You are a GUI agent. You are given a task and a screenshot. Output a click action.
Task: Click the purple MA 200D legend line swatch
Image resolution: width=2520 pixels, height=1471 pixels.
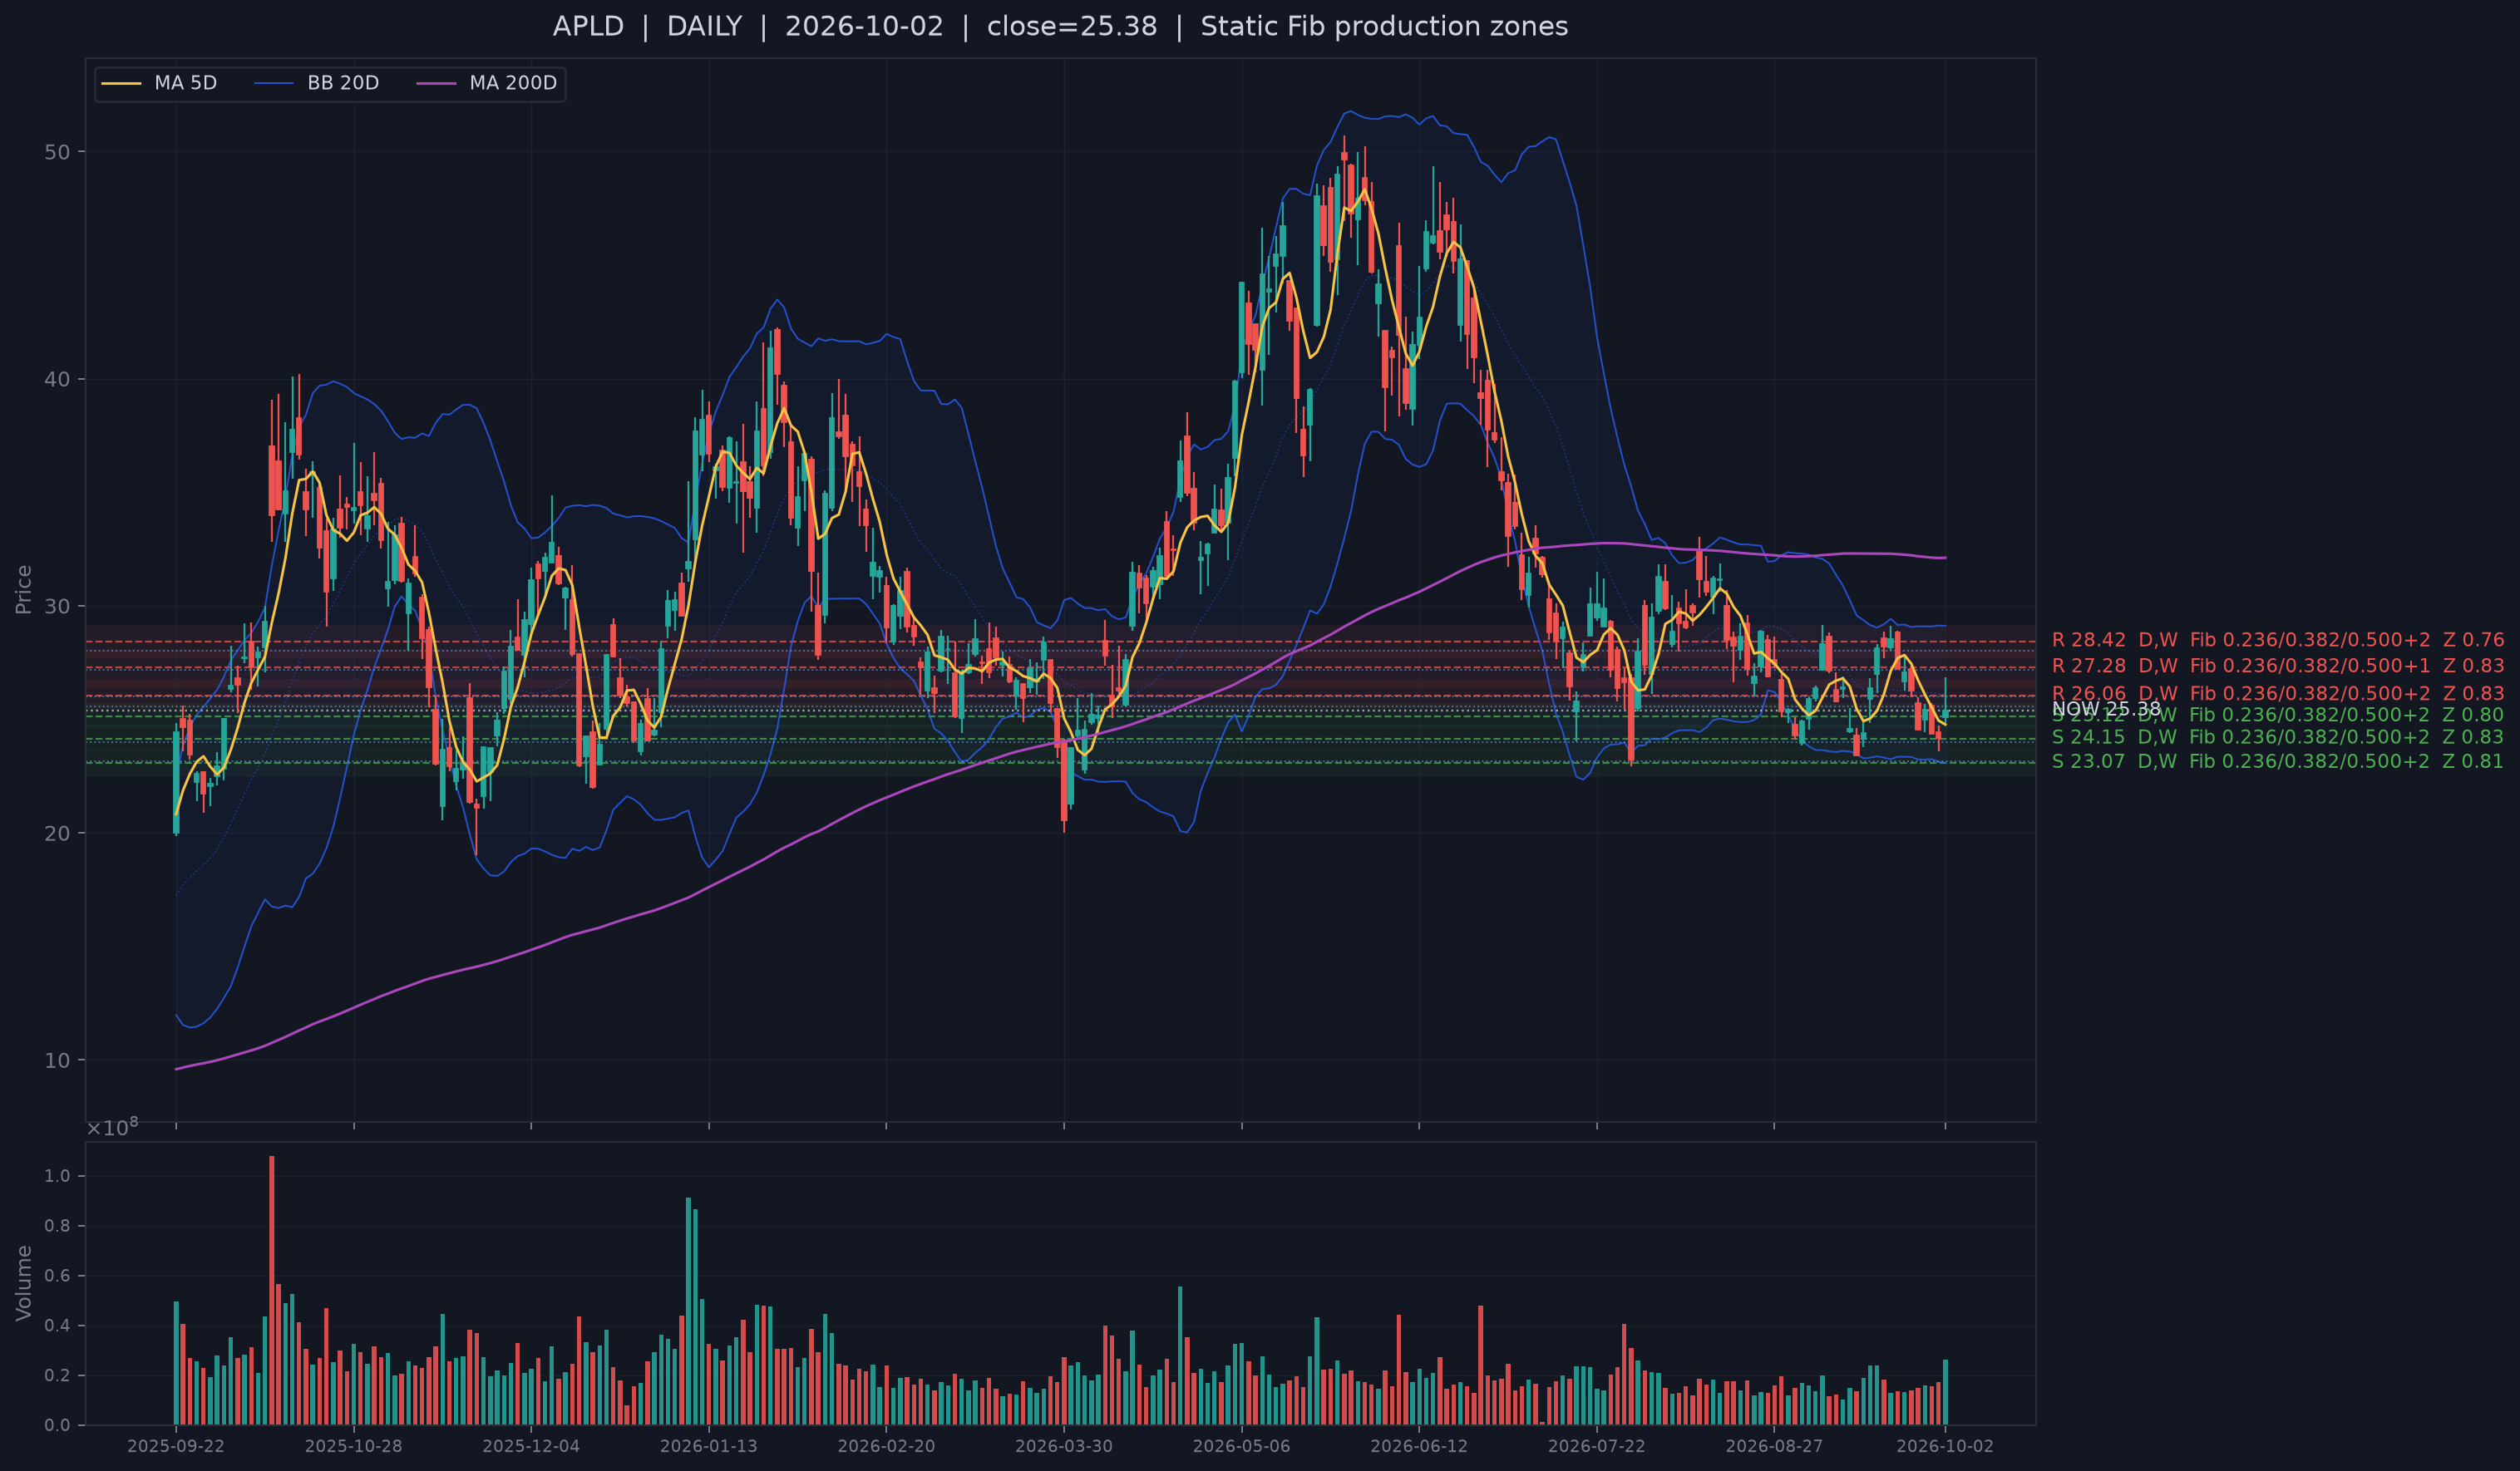[436, 84]
